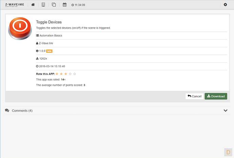Image resolution: width=234 pixels, height=158 pixels.
Task: Click the Cancel button
Action: pos(194,96)
